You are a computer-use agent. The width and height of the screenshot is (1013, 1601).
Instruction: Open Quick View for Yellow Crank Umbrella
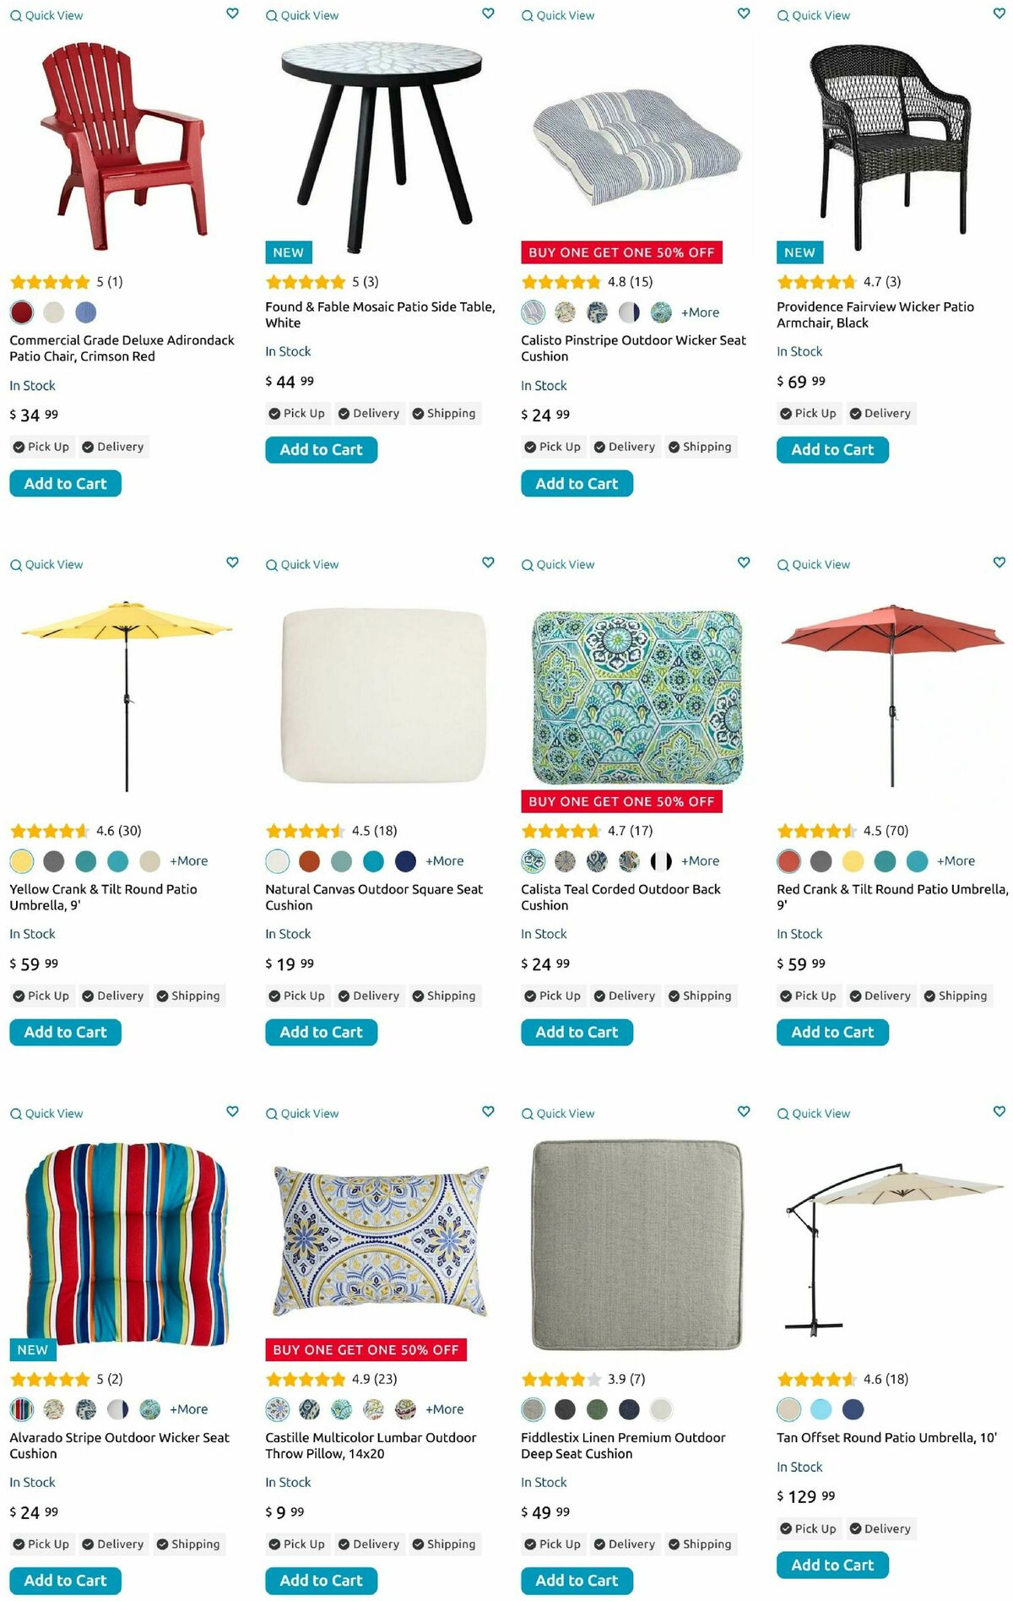point(46,565)
